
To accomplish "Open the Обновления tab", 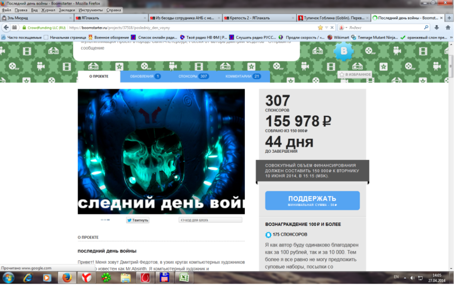I will [145, 76].
